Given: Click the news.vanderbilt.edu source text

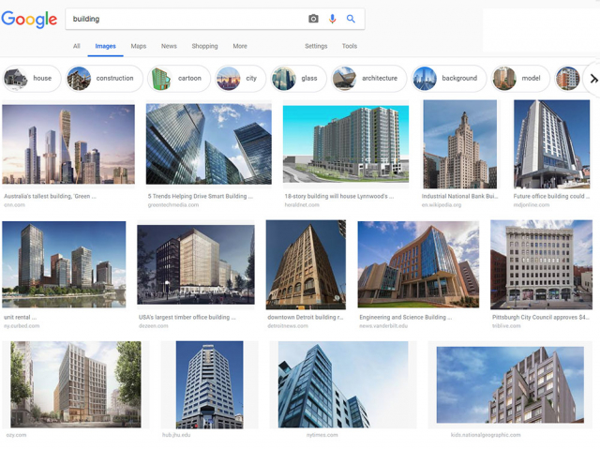Looking at the screenshot, I should tap(383, 326).
